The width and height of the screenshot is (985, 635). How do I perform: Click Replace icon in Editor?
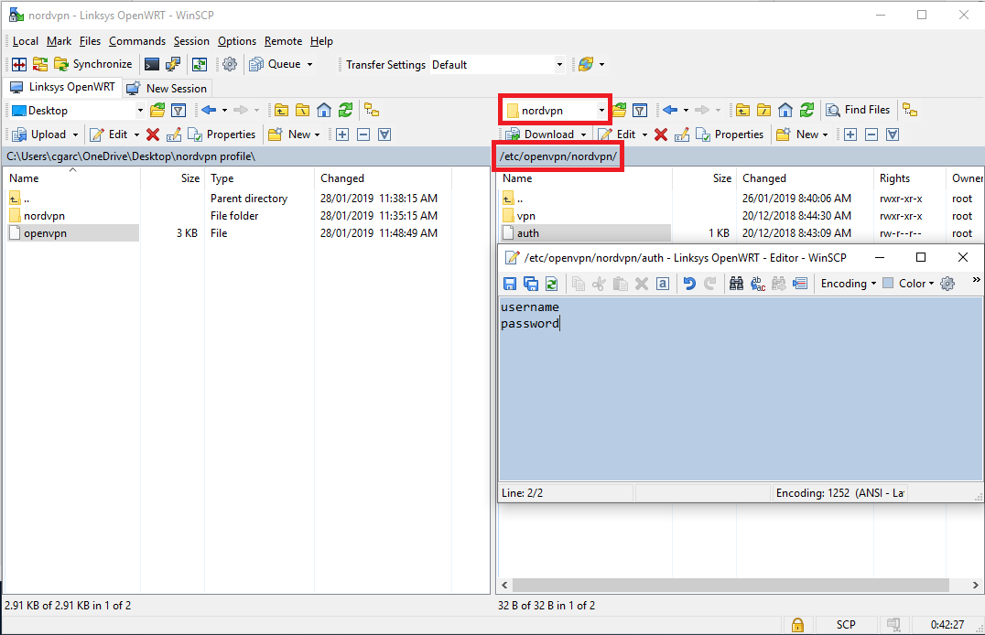[758, 284]
